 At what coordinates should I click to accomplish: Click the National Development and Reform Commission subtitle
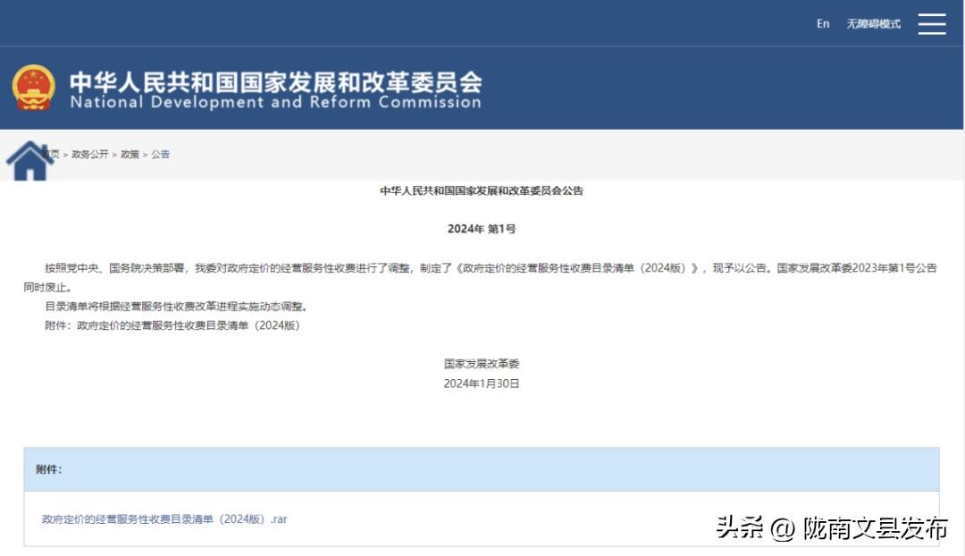tap(275, 103)
